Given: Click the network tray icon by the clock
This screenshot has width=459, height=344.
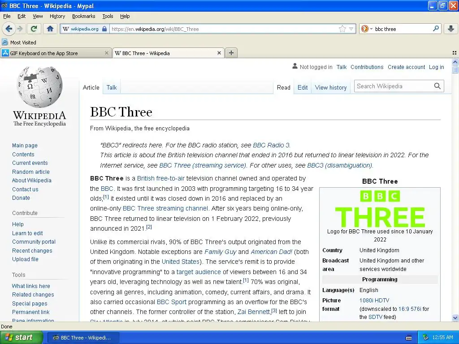Looking at the screenshot, I should tap(426, 338).
